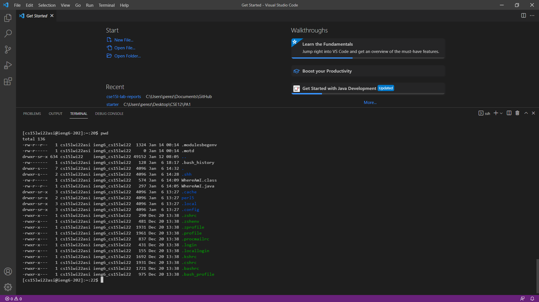The height and width of the screenshot is (302, 539).
Task: Switch to the Debug Console tab
Action: pos(109,113)
